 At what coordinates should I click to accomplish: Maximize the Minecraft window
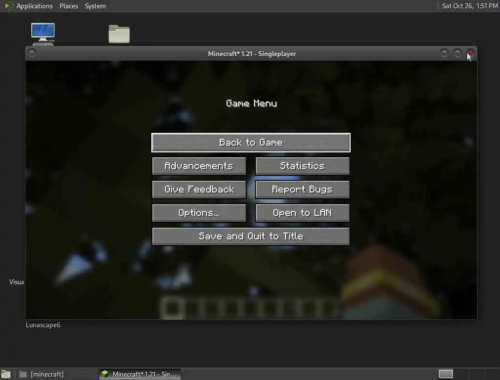point(458,53)
